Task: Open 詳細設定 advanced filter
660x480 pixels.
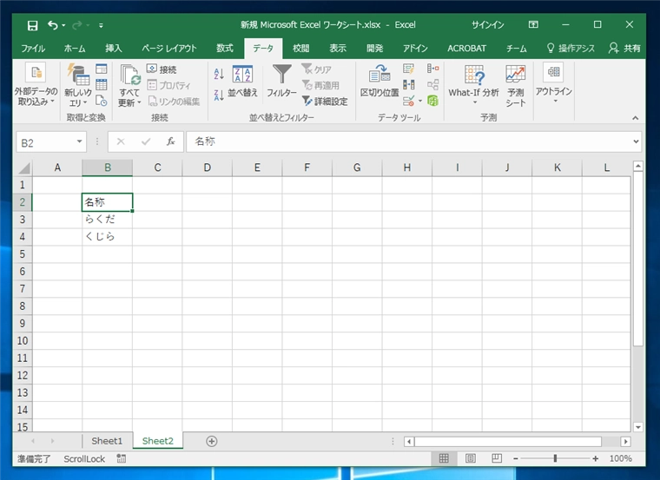Action: click(x=325, y=102)
